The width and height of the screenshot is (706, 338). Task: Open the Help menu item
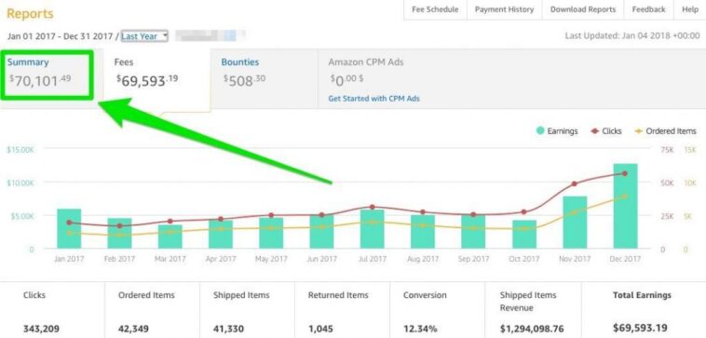tap(690, 9)
